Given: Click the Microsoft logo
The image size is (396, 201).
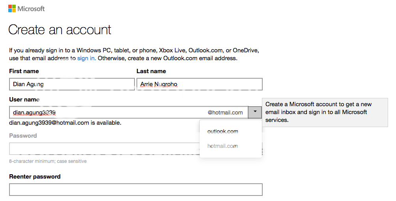Looking at the screenshot, I should [x=26, y=9].
